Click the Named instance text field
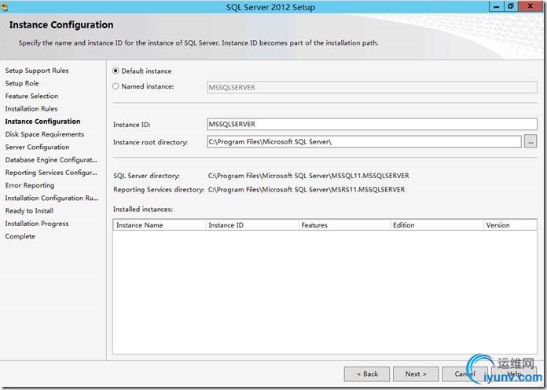Screen dimensions: 547x390 click(x=372, y=87)
